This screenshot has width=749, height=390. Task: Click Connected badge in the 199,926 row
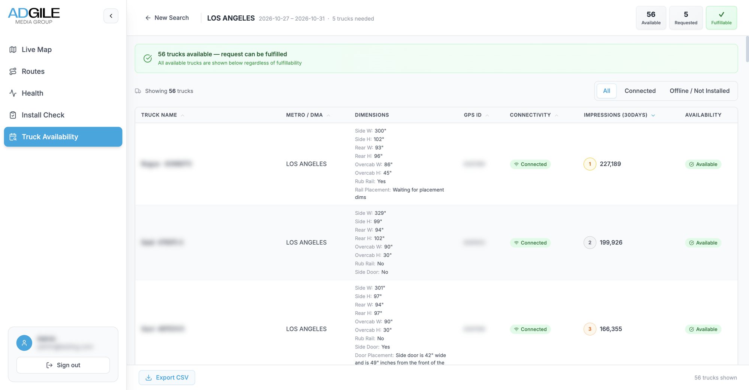click(530, 243)
